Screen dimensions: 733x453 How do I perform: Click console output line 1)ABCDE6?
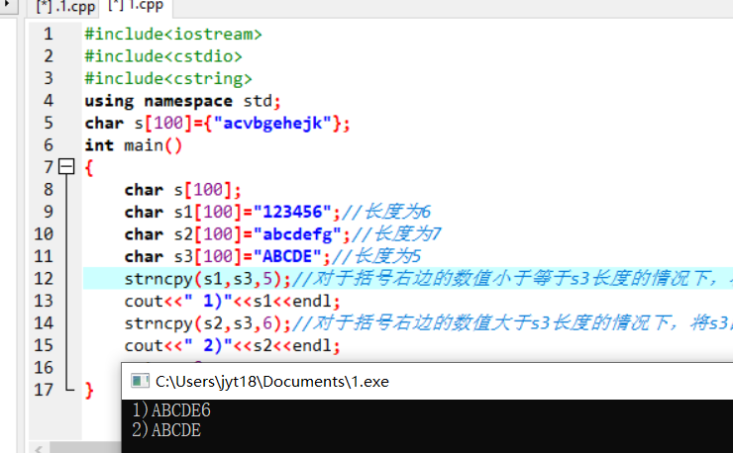pyautogui.click(x=171, y=410)
